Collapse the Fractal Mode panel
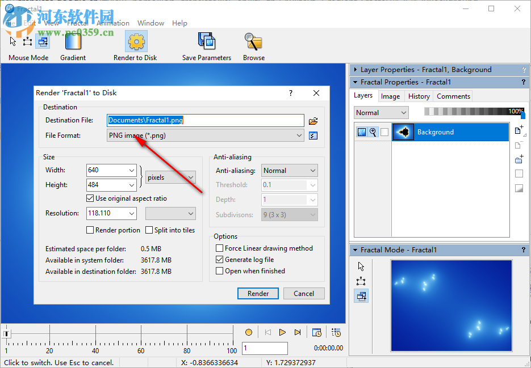Screen dimensions: 531x368 pos(356,250)
